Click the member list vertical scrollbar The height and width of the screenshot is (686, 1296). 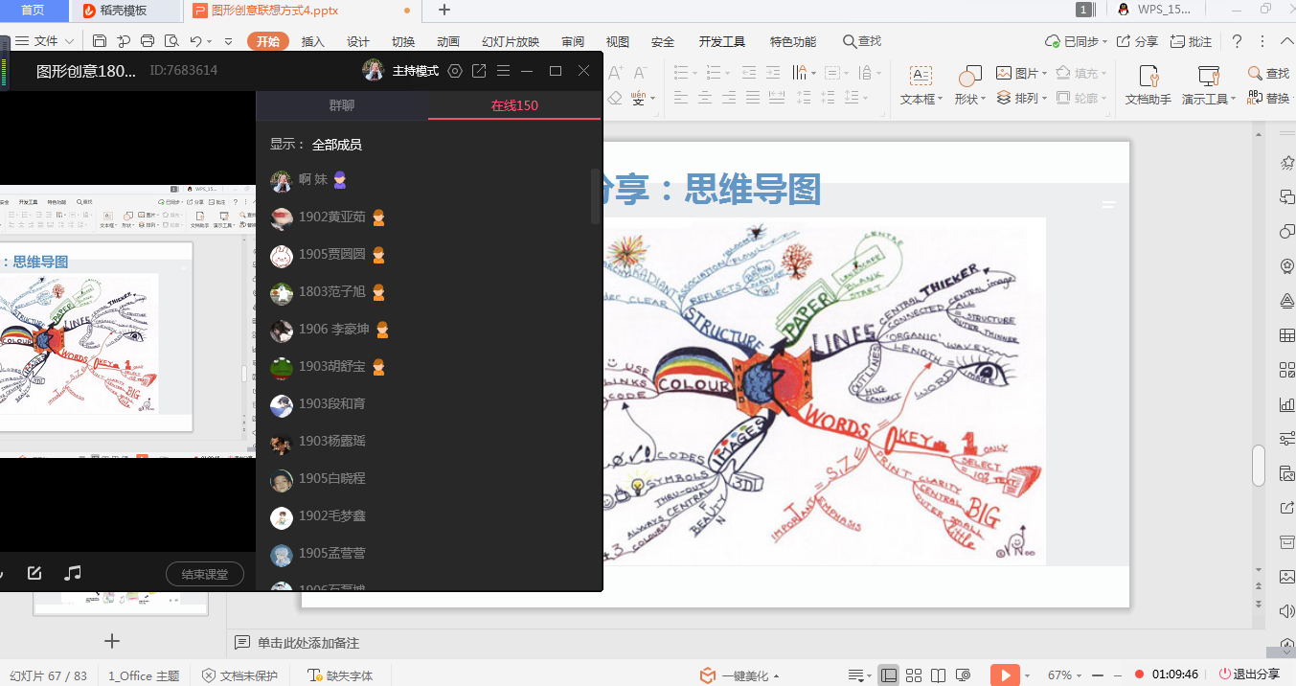coord(595,196)
